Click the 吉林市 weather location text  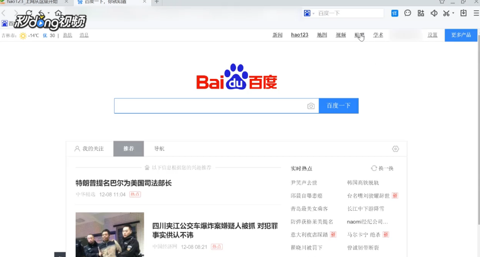click(x=9, y=35)
